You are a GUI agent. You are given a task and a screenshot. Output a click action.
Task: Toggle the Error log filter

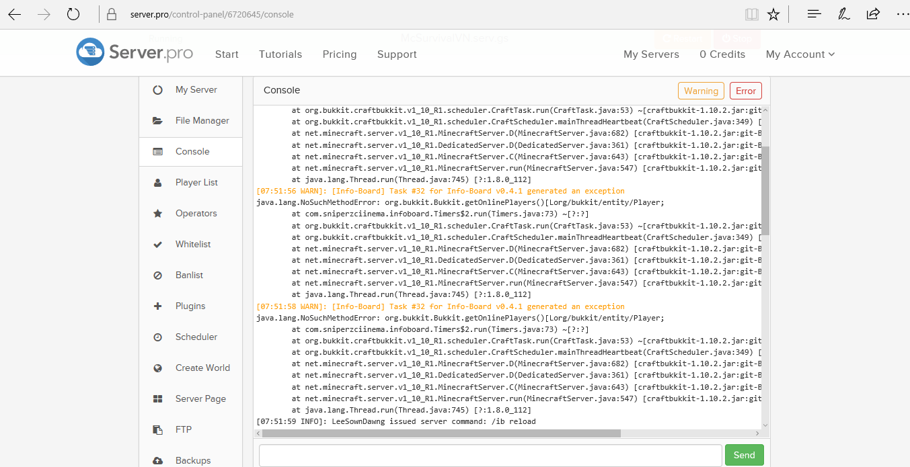pyautogui.click(x=745, y=91)
